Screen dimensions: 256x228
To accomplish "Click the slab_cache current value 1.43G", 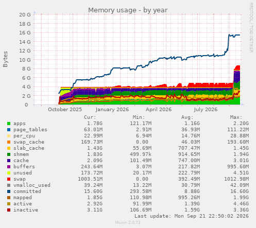I will [x=95, y=148].
